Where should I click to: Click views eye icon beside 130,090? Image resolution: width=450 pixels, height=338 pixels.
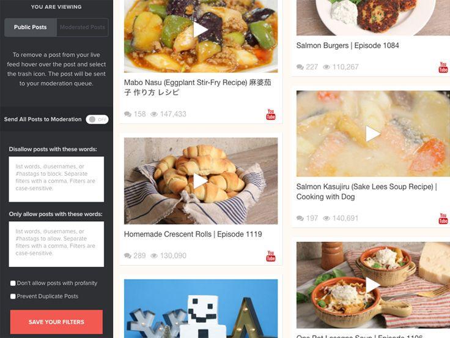154,256
